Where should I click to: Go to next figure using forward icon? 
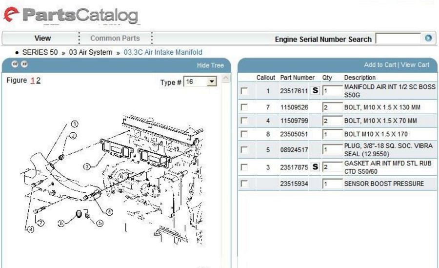click(x=25, y=64)
